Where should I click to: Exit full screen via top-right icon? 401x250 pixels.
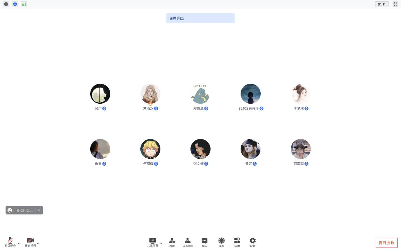tap(394, 4)
